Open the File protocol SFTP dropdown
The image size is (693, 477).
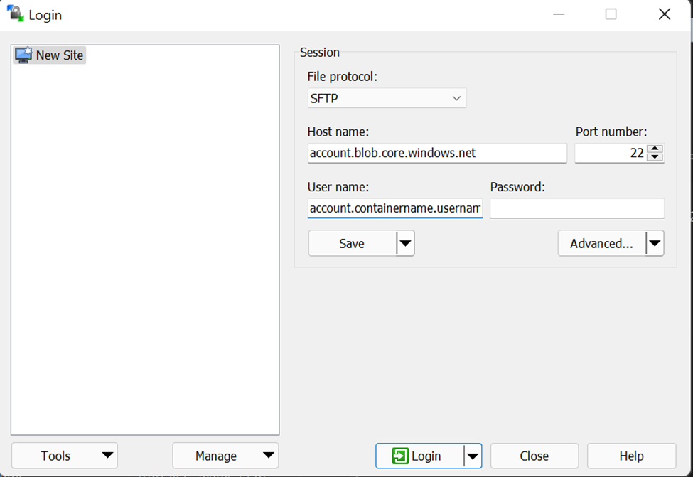tap(387, 98)
